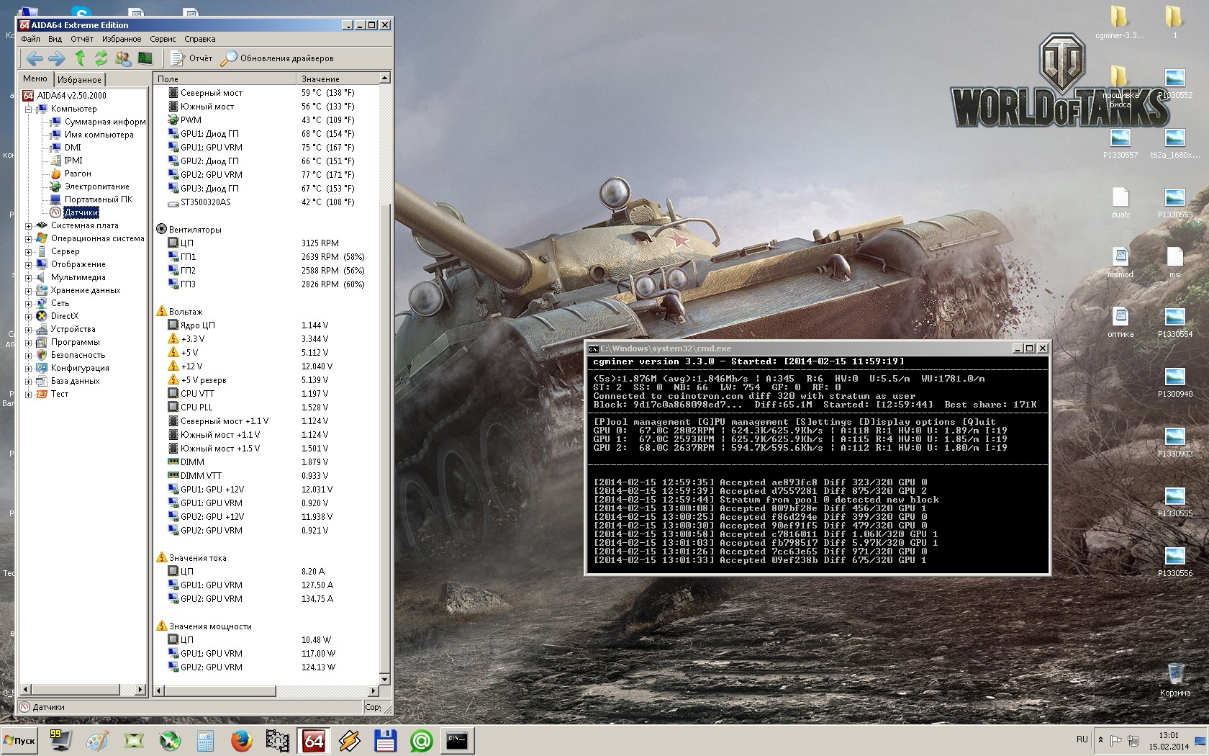Open Обновления драйверов driver updates

click(277, 58)
